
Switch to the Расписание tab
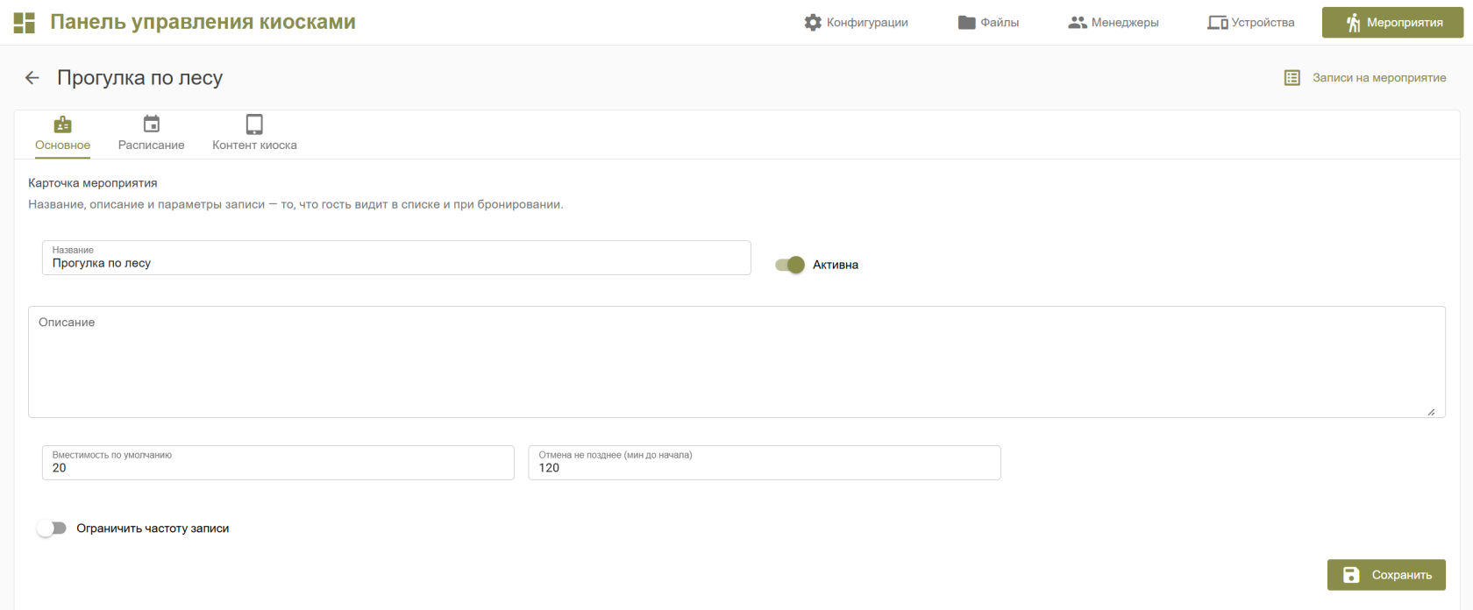[152, 135]
